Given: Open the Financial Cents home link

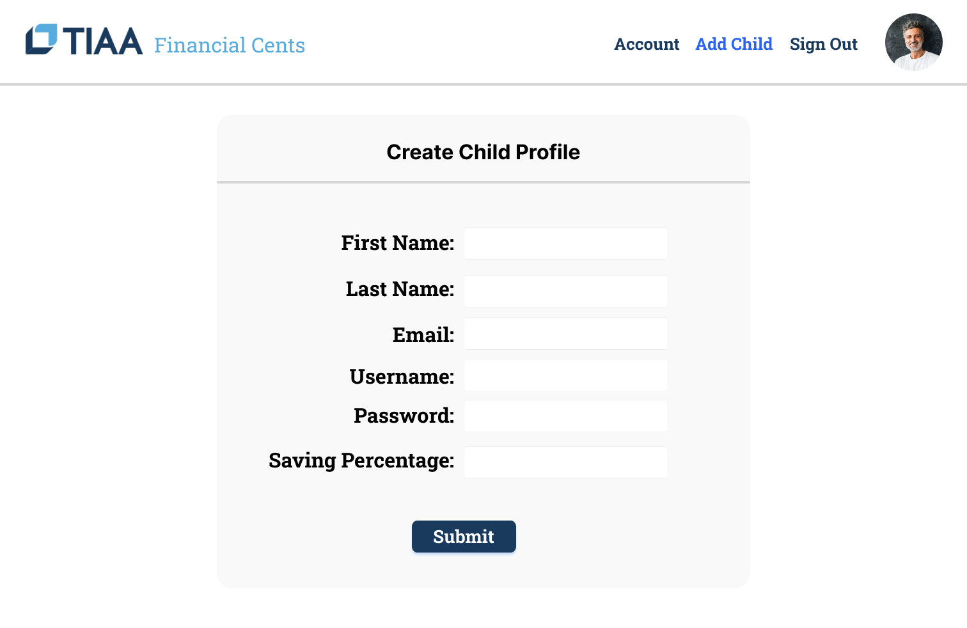Looking at the screenshot, I should [229, 45].
